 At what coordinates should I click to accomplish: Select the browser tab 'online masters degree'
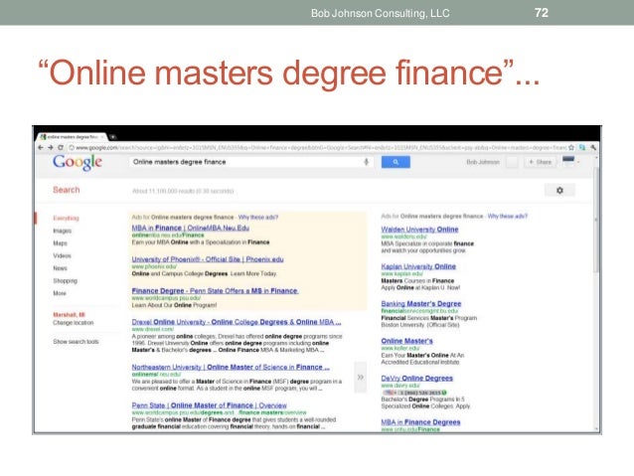pos(72,137)
